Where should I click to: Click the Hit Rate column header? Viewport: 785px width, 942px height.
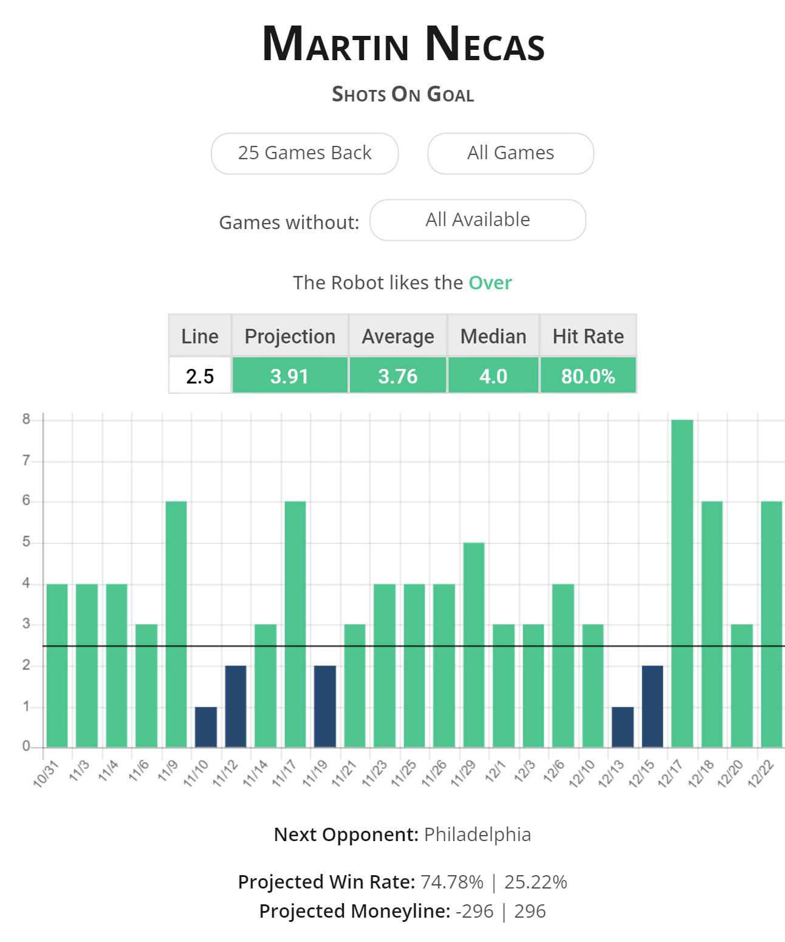pos(588,335)
